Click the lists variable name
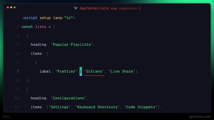The height and width of the screenshot is (120, 214). click(41, 27)
